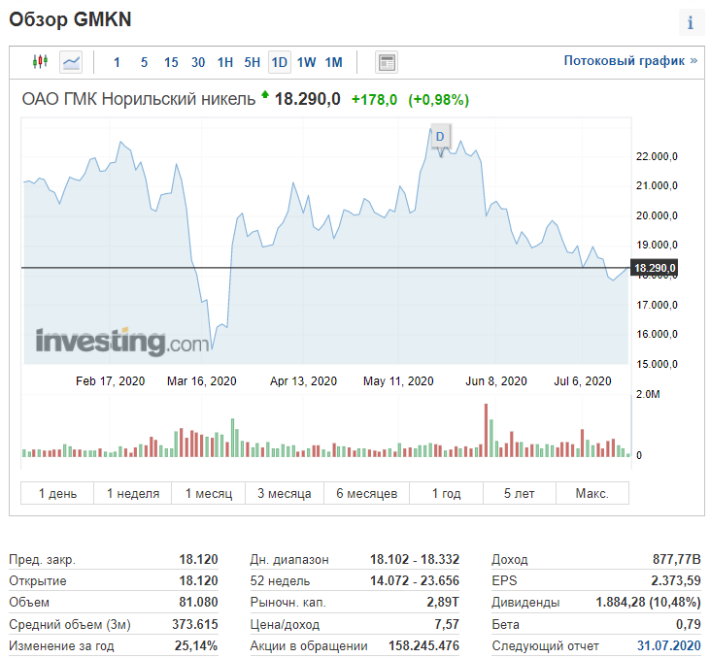The height and width of the screenshot is (658, 710).
Task: Click the Средний объем (3м) value 373.615
Action: 194,624
